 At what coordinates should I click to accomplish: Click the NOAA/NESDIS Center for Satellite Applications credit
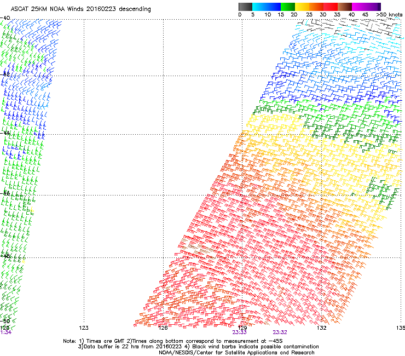click(x=236, y=353)
